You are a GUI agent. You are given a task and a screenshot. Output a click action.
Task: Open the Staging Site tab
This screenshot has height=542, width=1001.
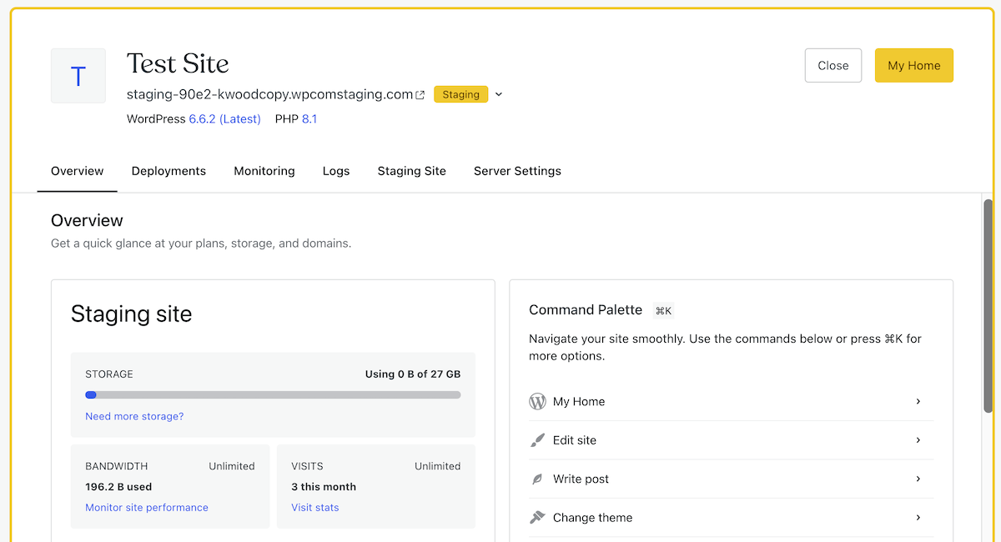click(x=412, y=171)
